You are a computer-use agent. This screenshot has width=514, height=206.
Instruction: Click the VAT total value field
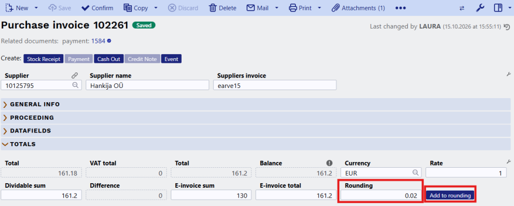coord(126,172)
